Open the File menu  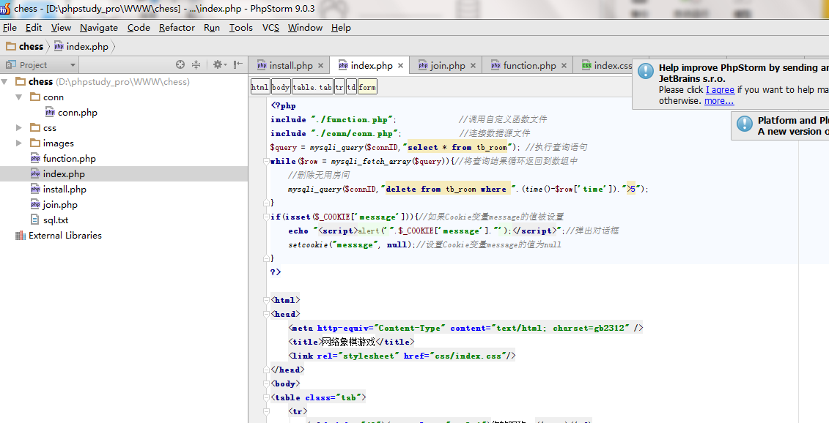coord(10,28)
